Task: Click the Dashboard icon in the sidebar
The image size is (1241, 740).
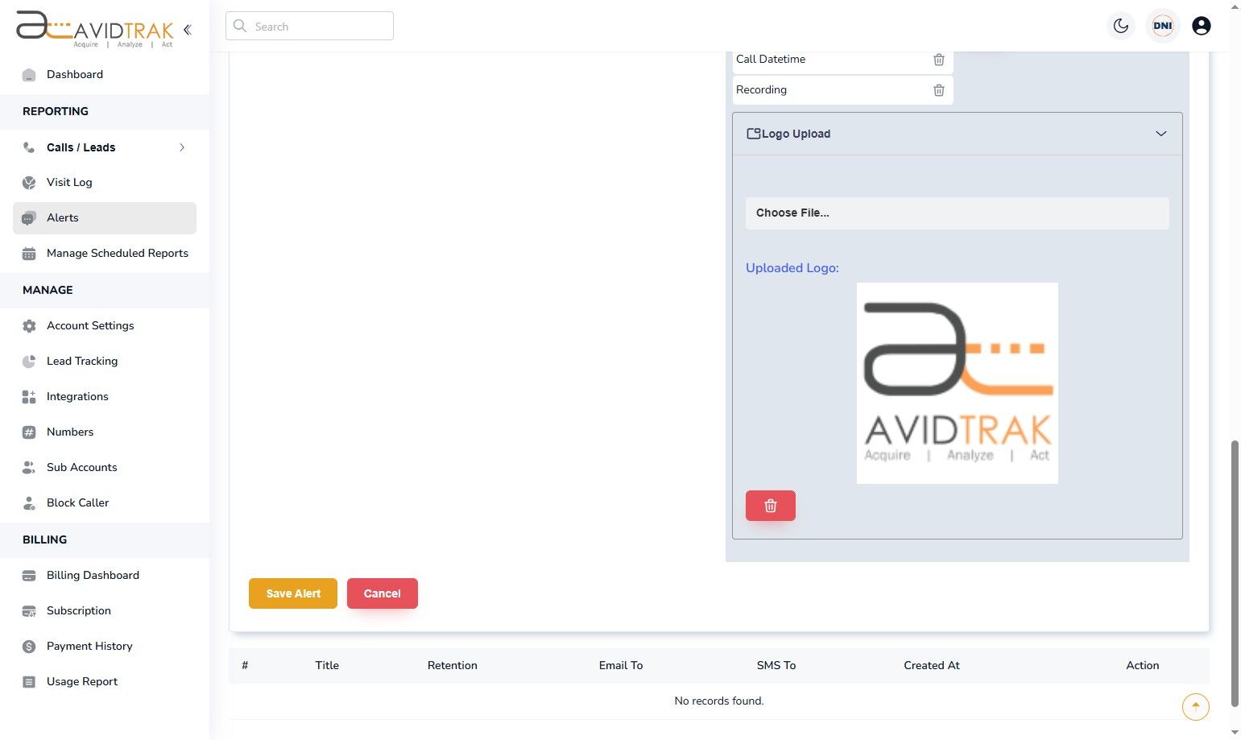Action: pyautogui.click(x=29, y=75)
